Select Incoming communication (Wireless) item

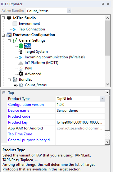tap(55, 57)
